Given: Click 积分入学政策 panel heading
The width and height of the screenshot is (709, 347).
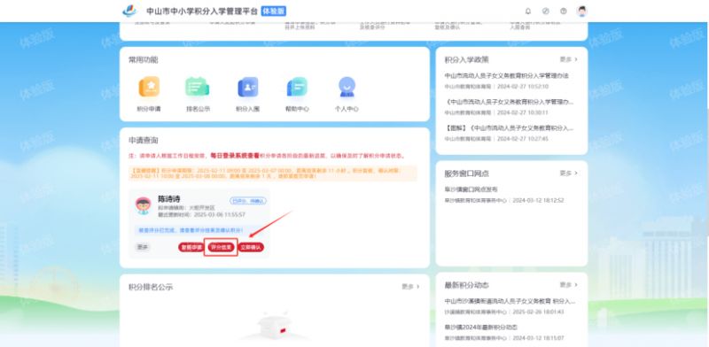Looking at the screenshot, I should [467, 59].
